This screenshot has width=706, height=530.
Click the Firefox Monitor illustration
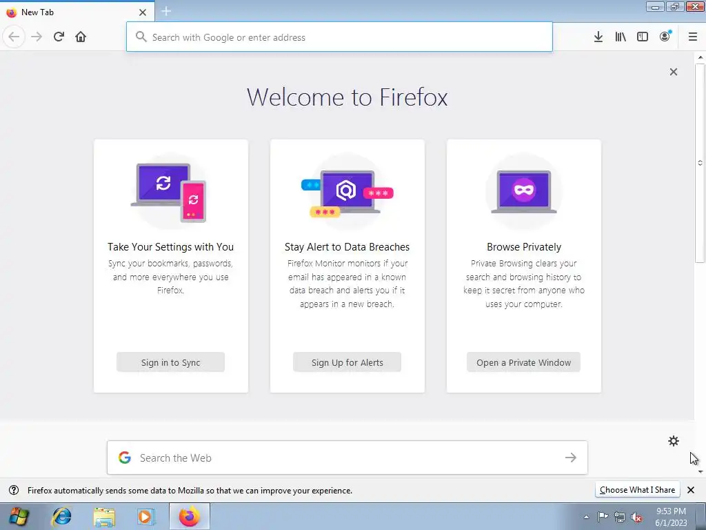coord(347,192)
